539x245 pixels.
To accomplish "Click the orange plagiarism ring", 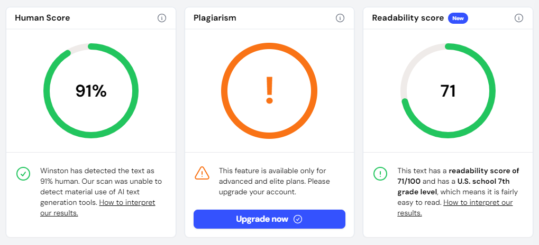I will (269, 91).
